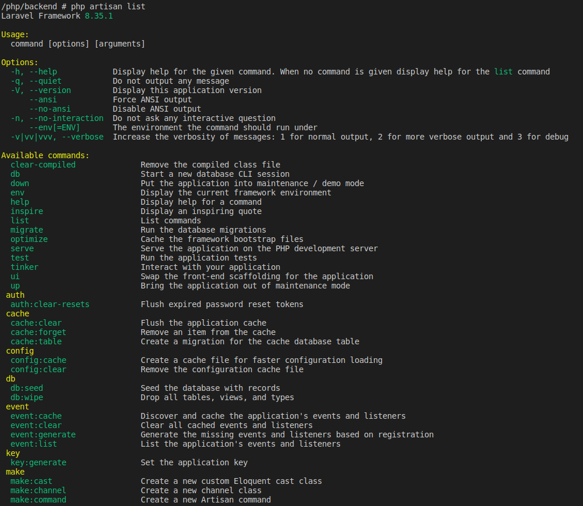Image resolution: width=583 pixels, height=506 pixels.
Task: Click the 'tinker' command name
Action: pyautogui.click(x=24, y=267)
